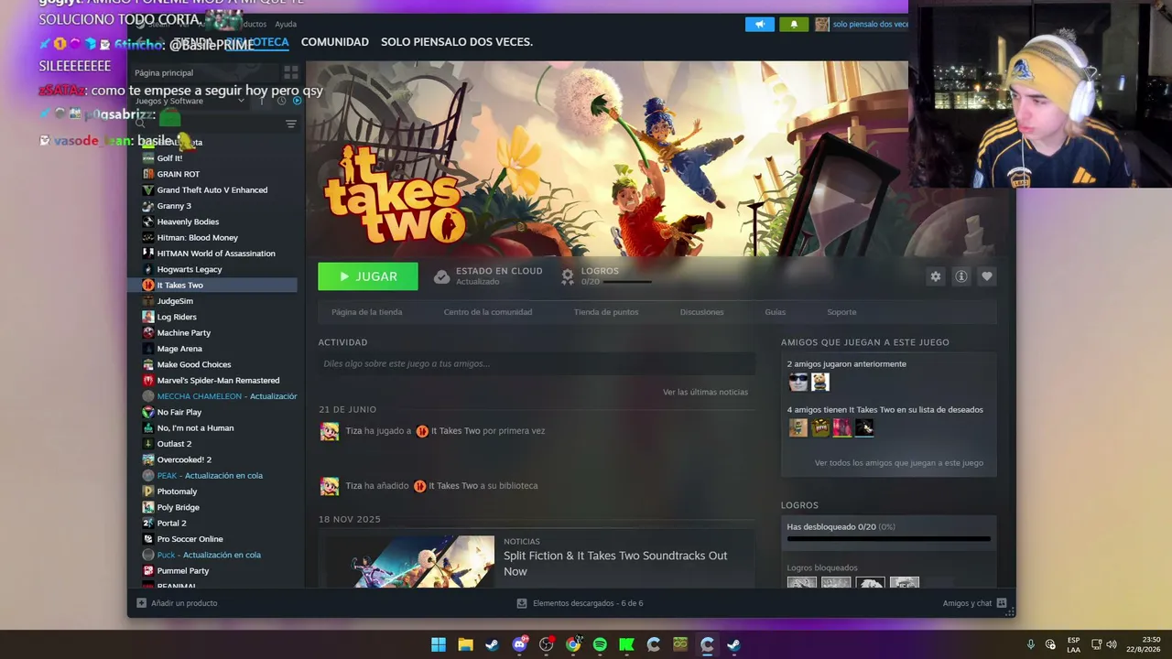The width and height of the screenshot is (1172, 659).
Task: Go to COMUNIDAD tab
Action: (x=335, y=42)
